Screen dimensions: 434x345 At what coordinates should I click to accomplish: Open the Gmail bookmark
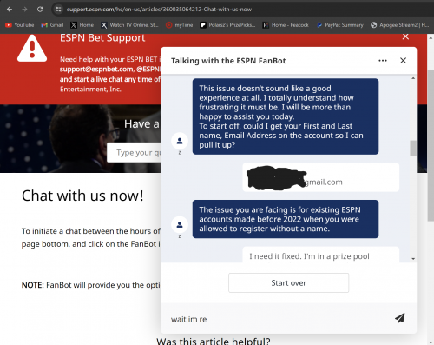(52, 25)
